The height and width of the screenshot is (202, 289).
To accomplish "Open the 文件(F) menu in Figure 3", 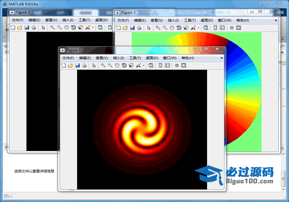I will click(68, 58).
